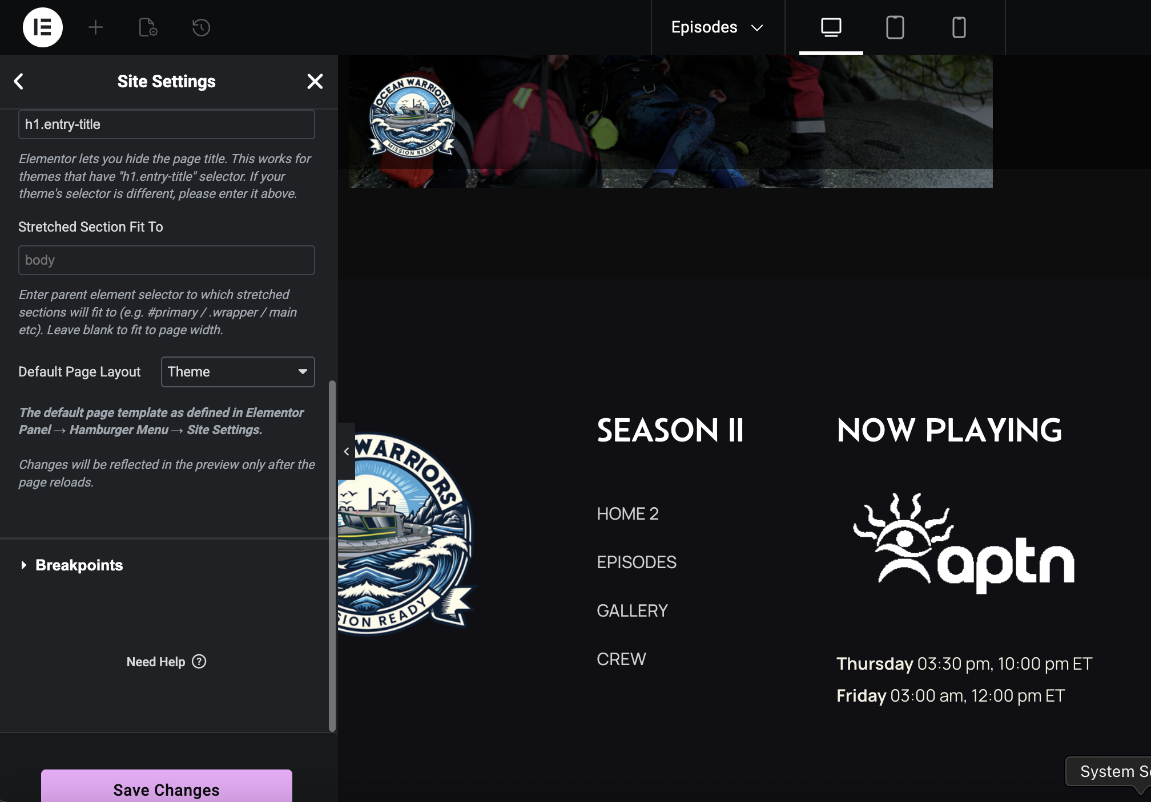Open the Default Page Layout dropdown
Viewport: 1151px width, 802px height.
238,372
